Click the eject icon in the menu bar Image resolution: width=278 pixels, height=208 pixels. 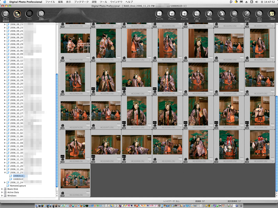246,2
